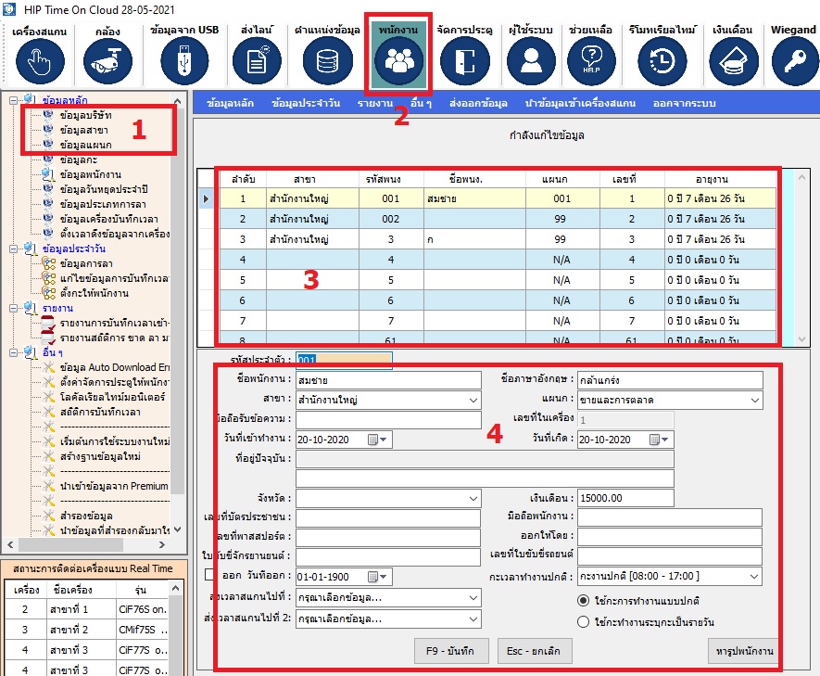Collapse the ข้อมูลหลัก tree node

click(x=14, y=100)
